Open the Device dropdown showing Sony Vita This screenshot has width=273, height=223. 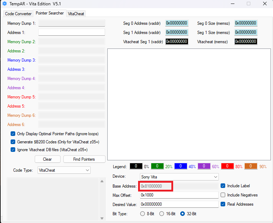click(x=179, y=177)
